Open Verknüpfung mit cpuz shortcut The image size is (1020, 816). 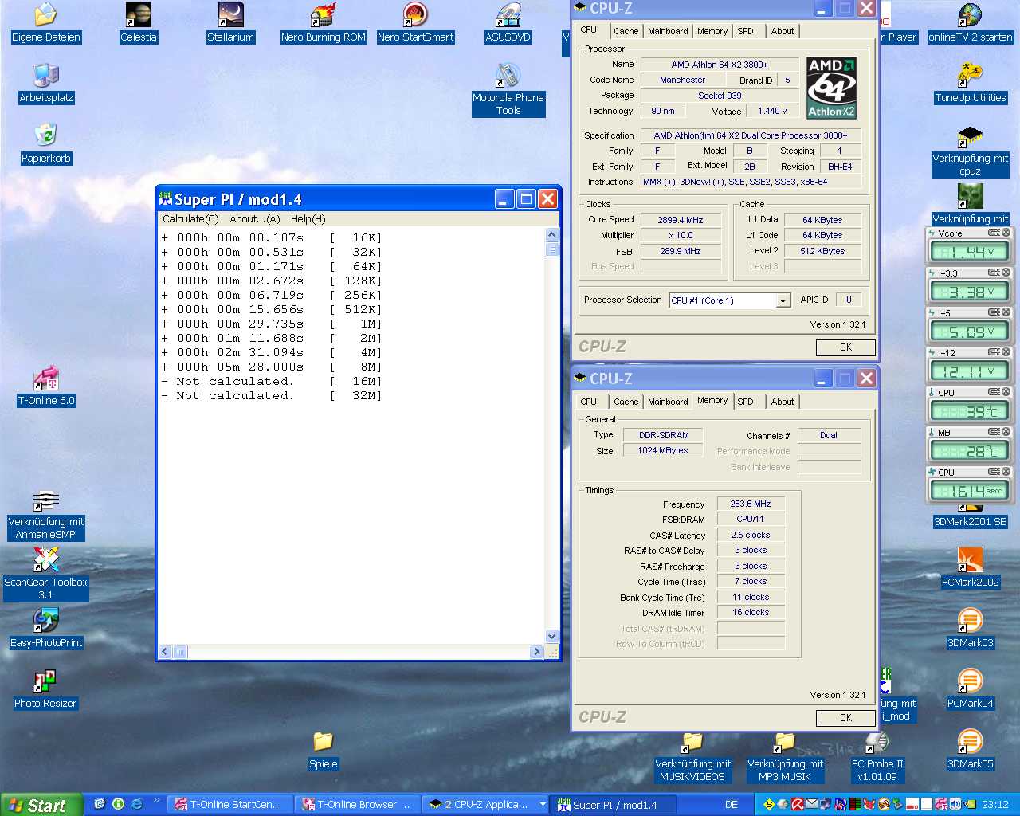(x=970, y=151)
